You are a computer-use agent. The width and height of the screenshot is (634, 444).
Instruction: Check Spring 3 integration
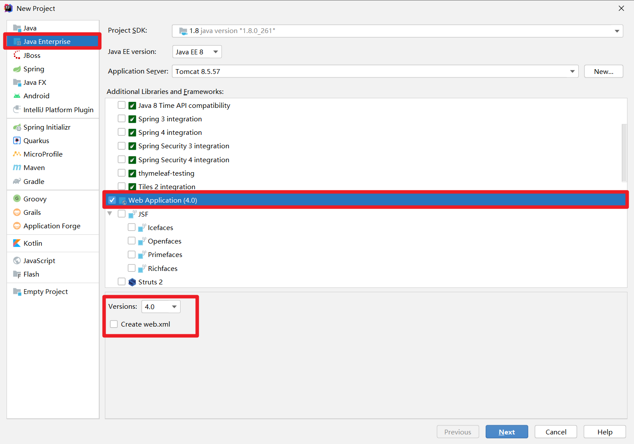122,119
